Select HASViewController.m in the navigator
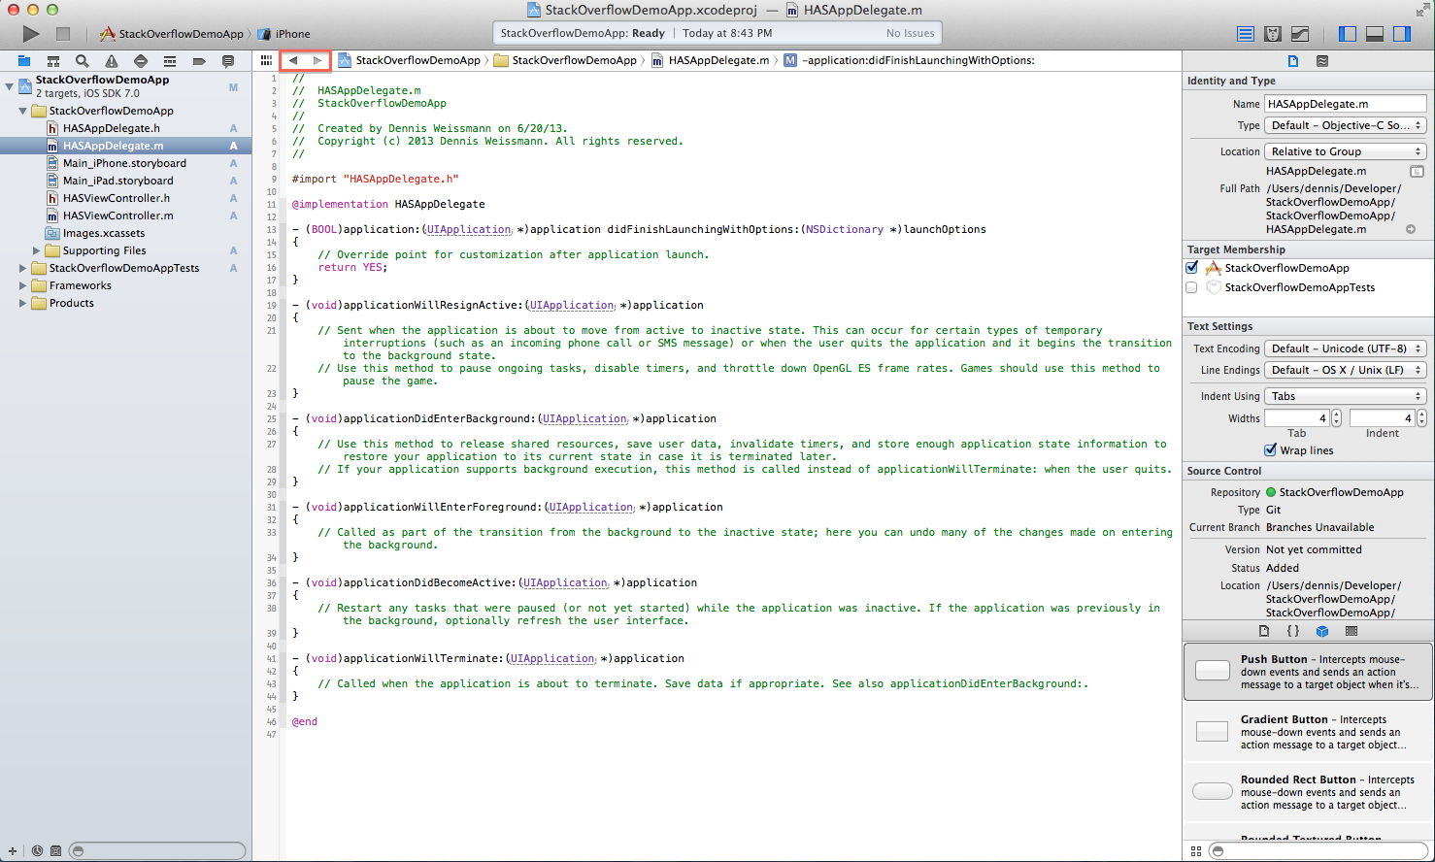Viewport: 1435px width, 862px height. point(125,215)
